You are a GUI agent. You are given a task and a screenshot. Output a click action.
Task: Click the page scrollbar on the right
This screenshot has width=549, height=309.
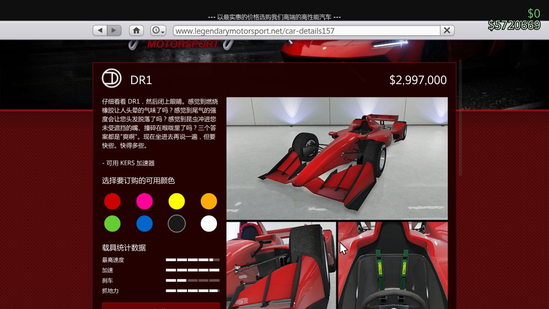pyautogui.click(x=460, y=118)
